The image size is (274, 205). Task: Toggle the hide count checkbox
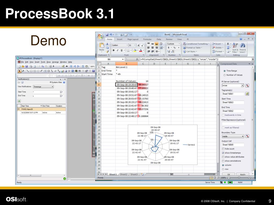[x=223, y=149]
